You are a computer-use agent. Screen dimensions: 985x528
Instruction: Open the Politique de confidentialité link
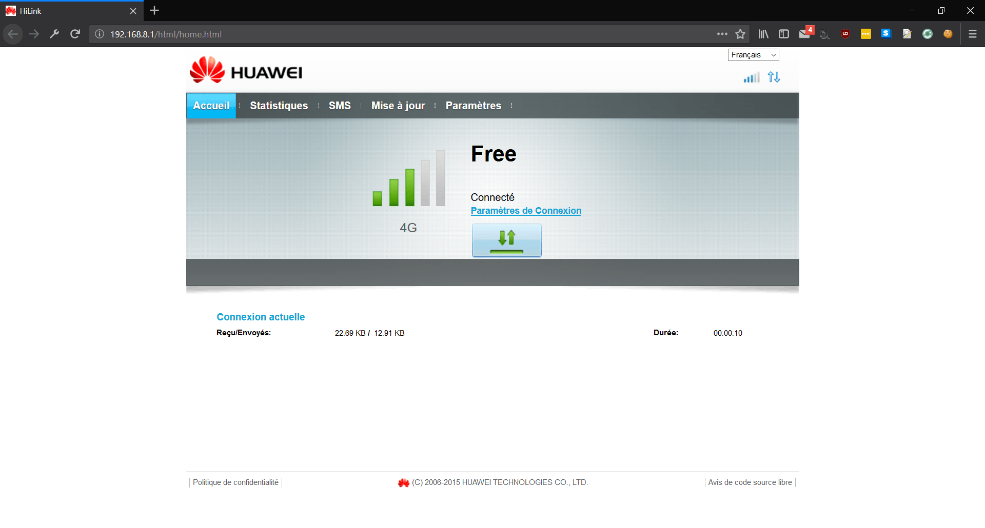[x=235, y=482]
